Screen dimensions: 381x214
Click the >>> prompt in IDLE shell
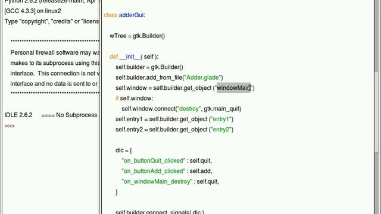[10, 126]
